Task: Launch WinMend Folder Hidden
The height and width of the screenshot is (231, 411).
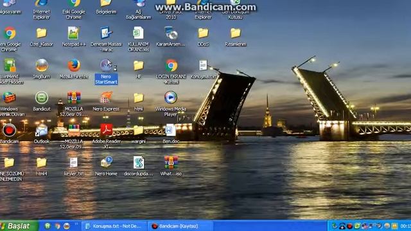Action: pos(10,71)
